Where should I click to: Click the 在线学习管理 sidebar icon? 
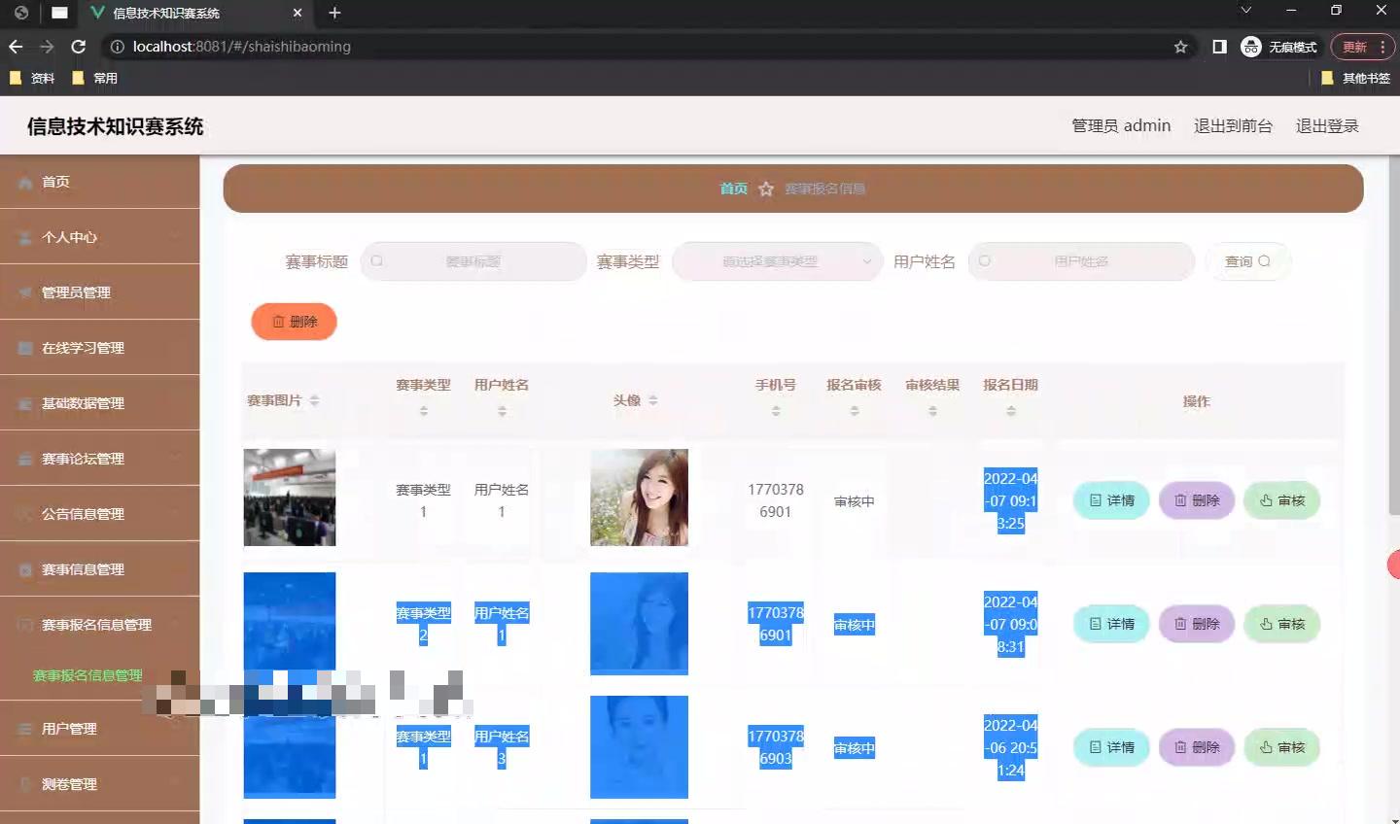coord(23,347)
